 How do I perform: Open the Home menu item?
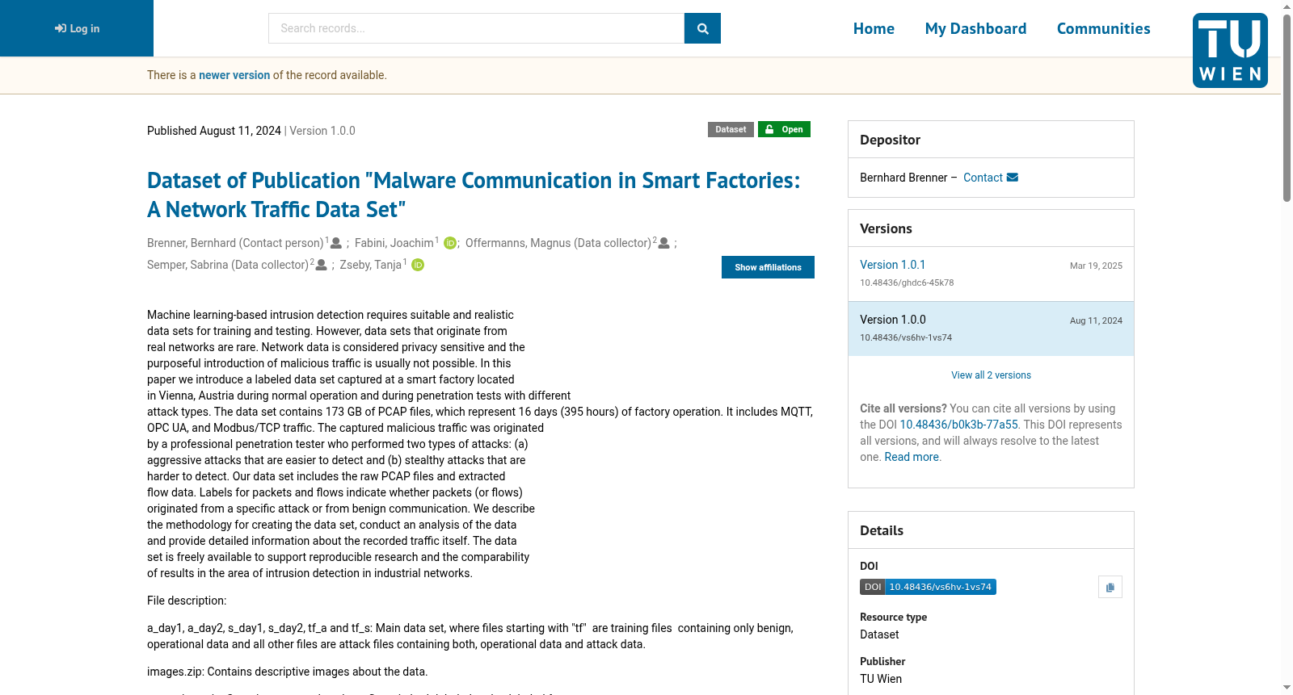point(874,29)
